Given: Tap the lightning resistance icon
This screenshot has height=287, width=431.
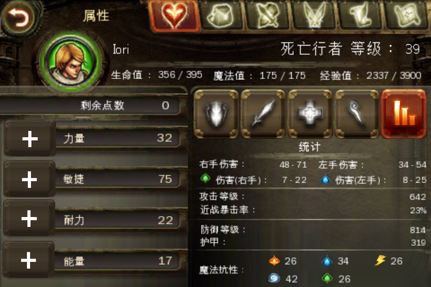Looking at the screenshot, I should coord(380,260).
